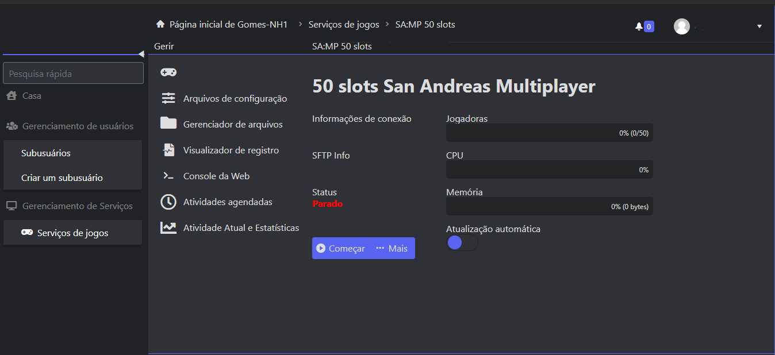
Task: Click the SFTP Info label
Action: (331, 155)
